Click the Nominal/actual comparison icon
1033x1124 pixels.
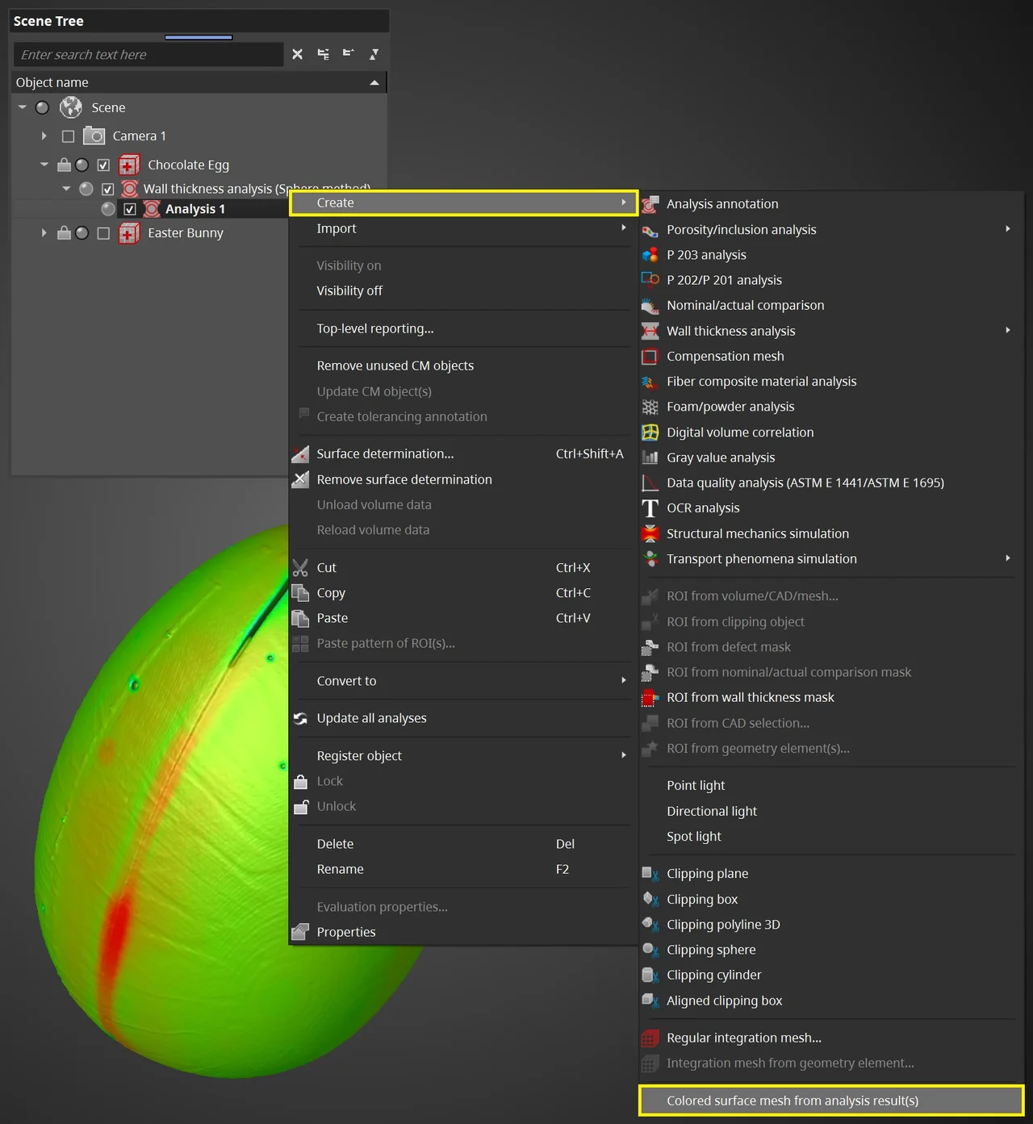click(x=650, y=306)
